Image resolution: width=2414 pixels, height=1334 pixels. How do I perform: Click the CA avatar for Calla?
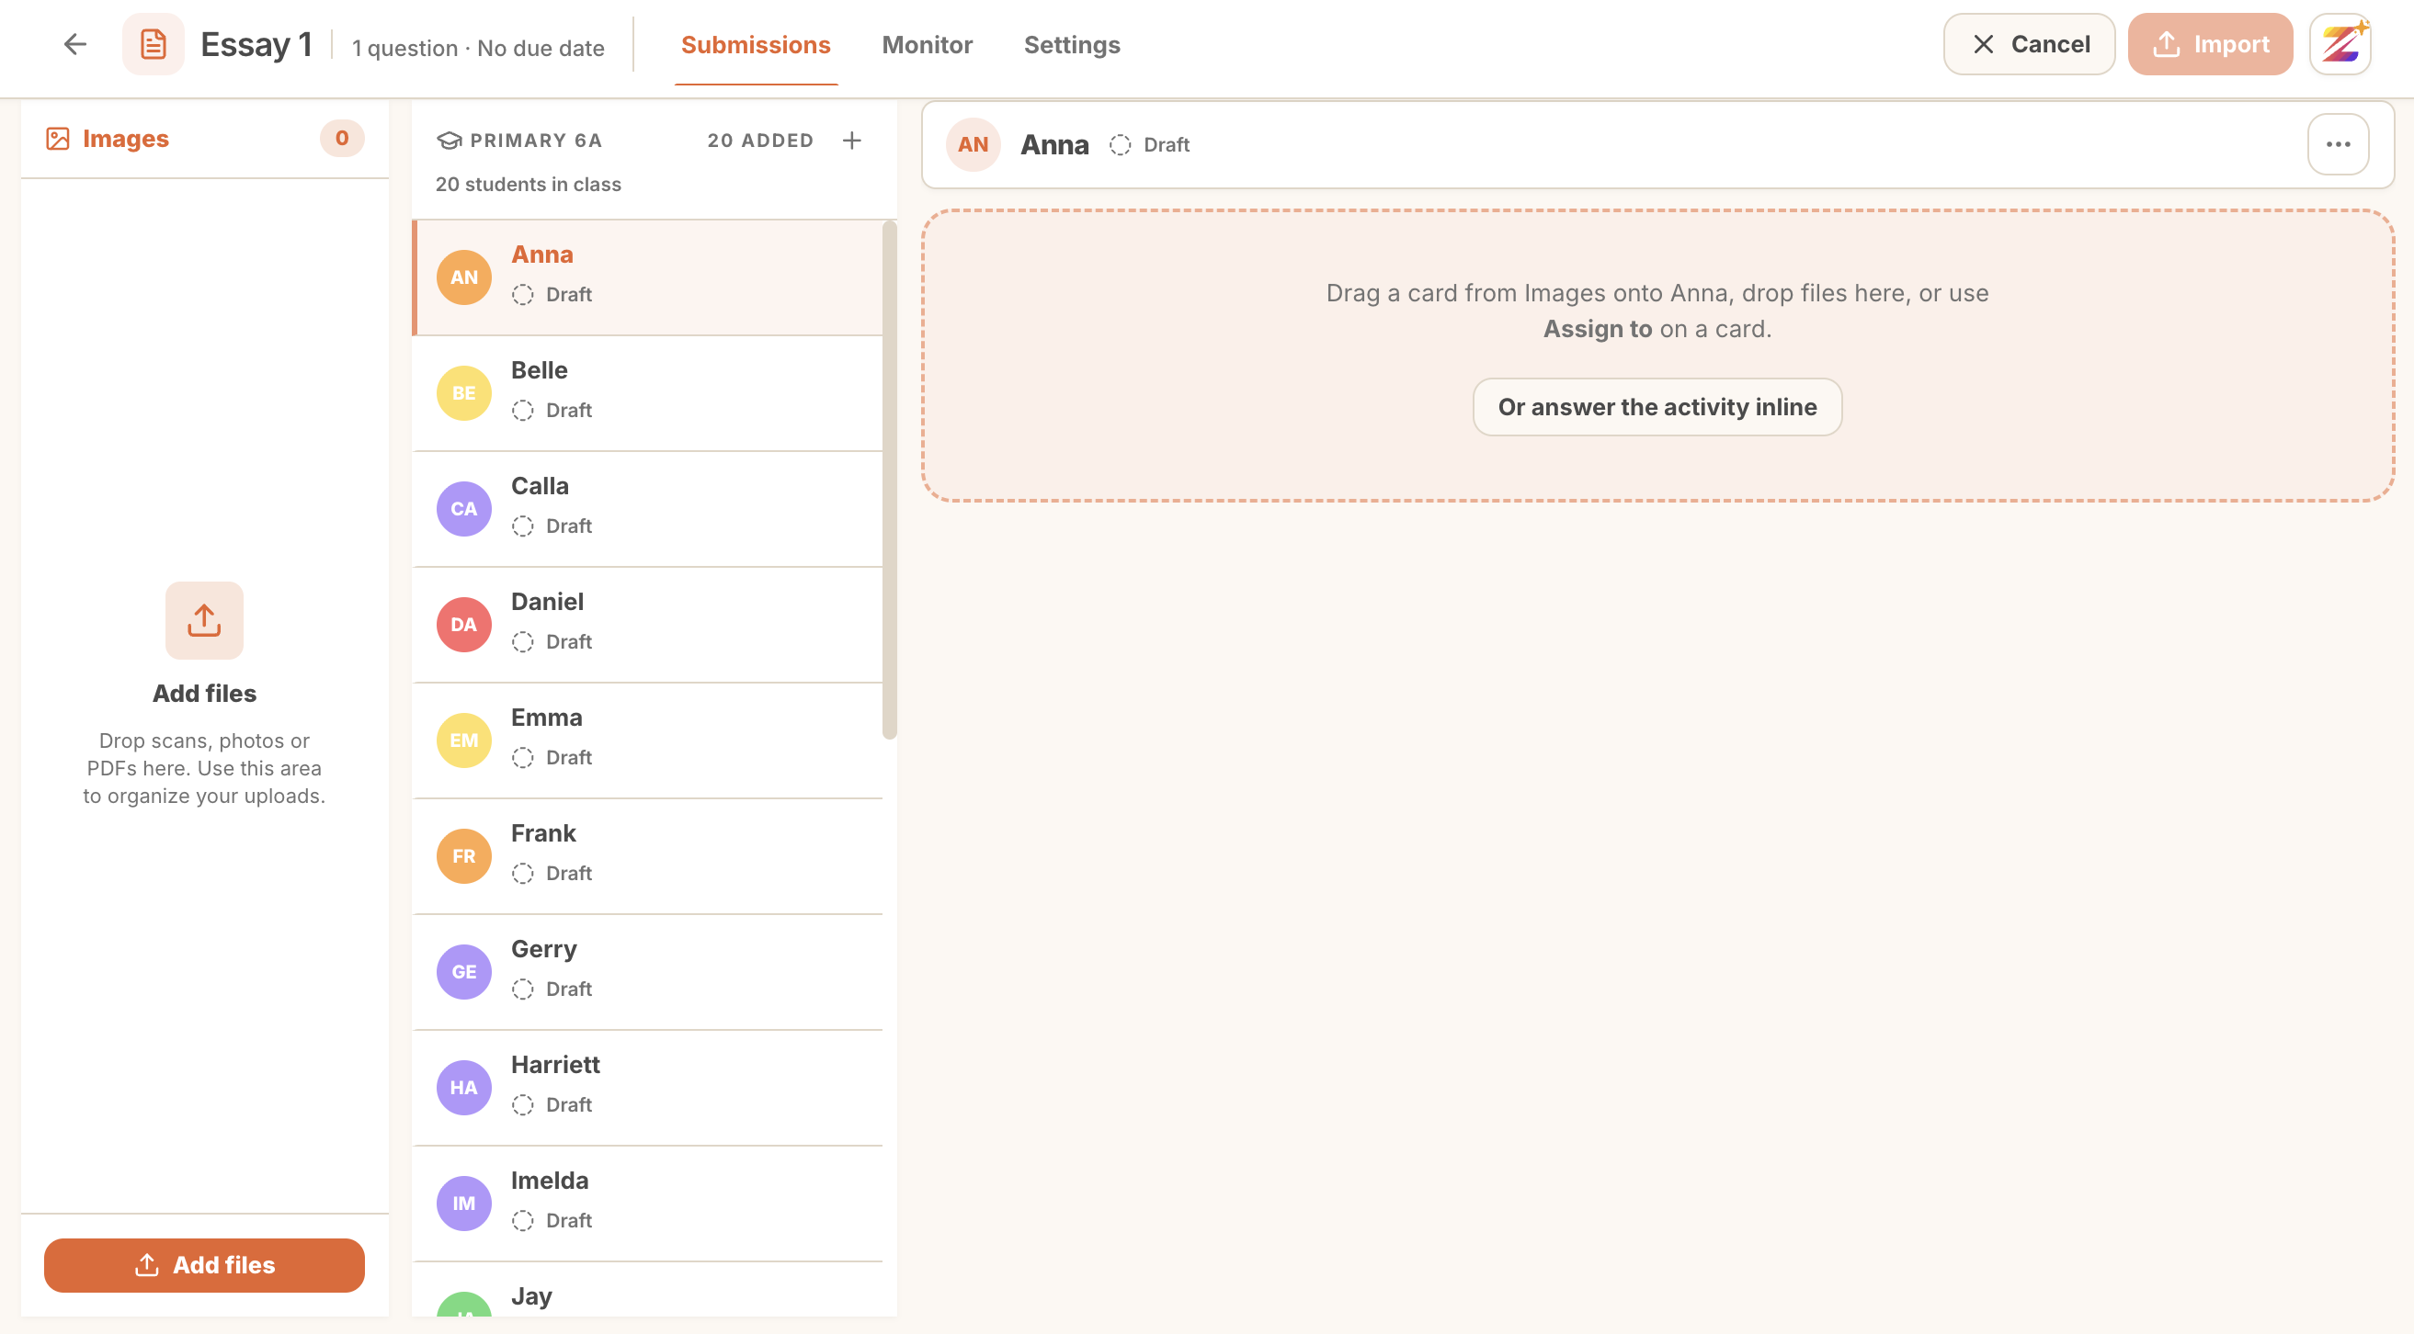click(464, 509)
